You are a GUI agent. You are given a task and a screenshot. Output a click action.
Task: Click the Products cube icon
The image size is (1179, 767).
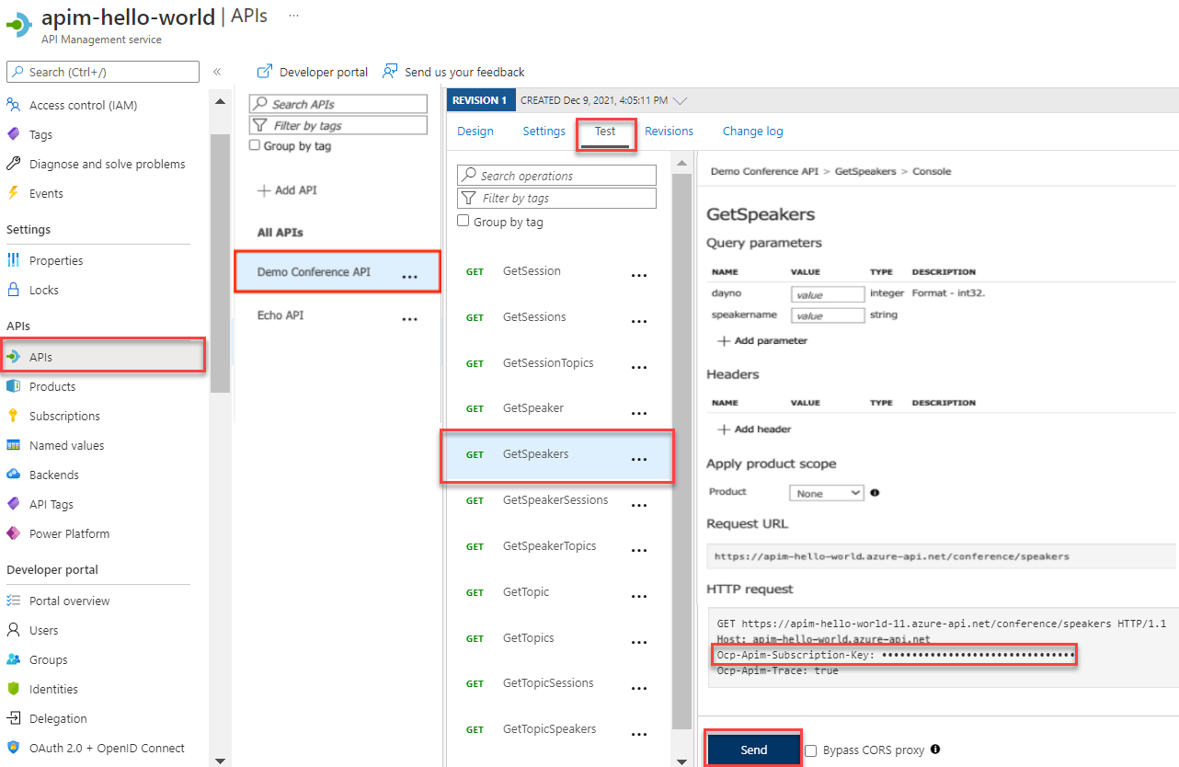click(13, 386)
